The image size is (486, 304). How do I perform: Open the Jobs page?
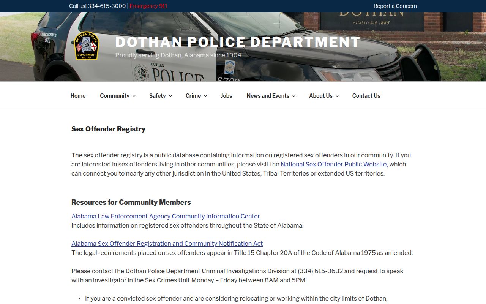coord(226,96)
